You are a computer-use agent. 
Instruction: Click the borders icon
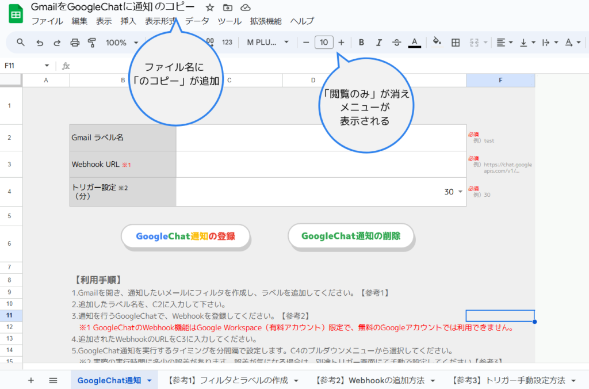tap(456, 43)
